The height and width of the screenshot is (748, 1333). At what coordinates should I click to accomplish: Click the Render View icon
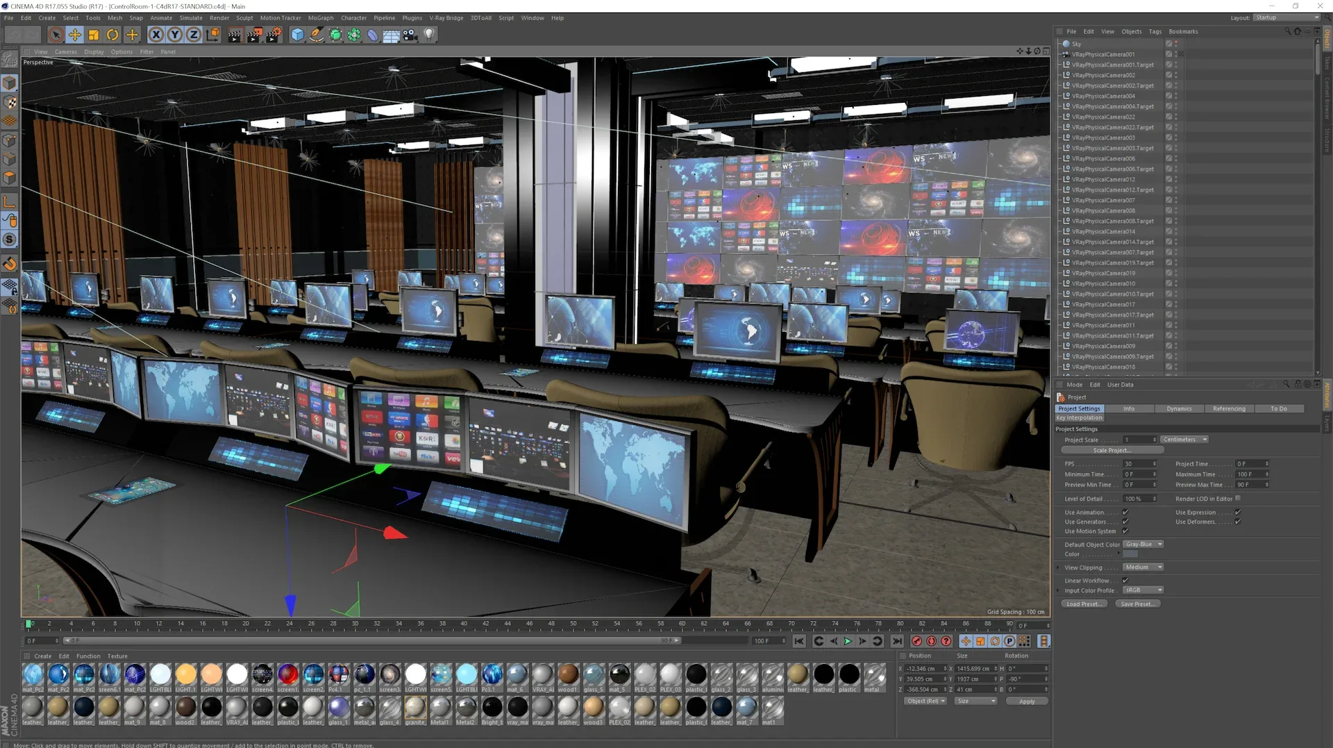coord(234,34)
